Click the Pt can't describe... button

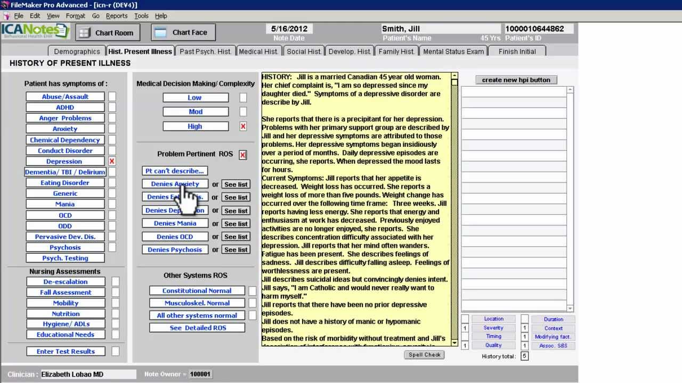175,171
